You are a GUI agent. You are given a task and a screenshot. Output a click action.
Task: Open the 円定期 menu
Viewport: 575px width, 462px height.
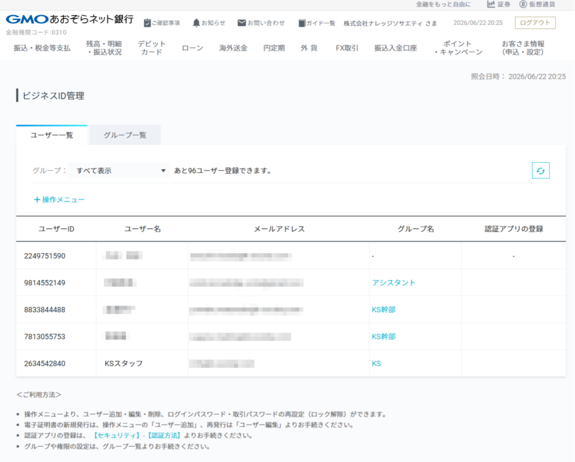coord(274,48)
